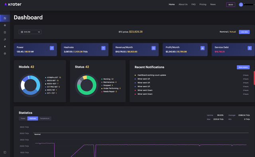Switch Statistics chart to Temperature
255x157 pixels.
(x=45, y=118)
